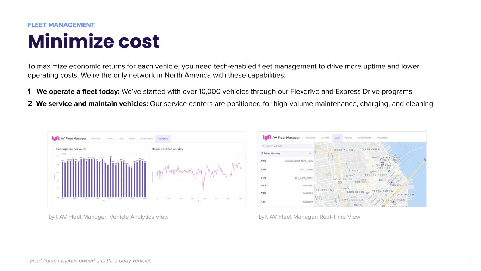
Task: Click the Lyft logo in the Analytics view
Action: coord(56,138)
